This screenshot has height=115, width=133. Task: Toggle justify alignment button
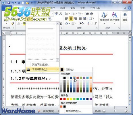click(x=80, y=19)
